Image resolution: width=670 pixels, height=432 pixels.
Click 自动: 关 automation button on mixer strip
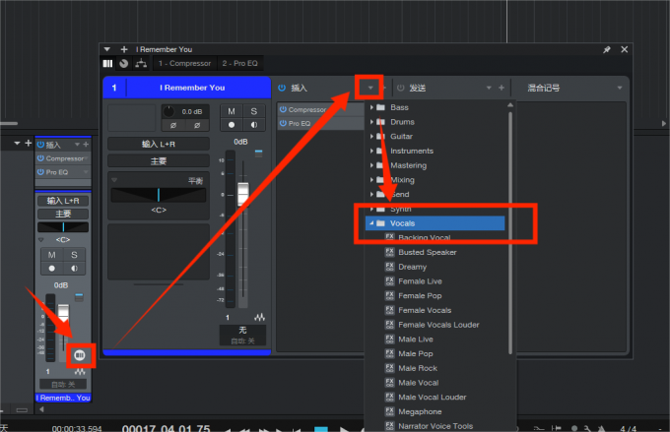pyautogui.click(x=63, y=384)
